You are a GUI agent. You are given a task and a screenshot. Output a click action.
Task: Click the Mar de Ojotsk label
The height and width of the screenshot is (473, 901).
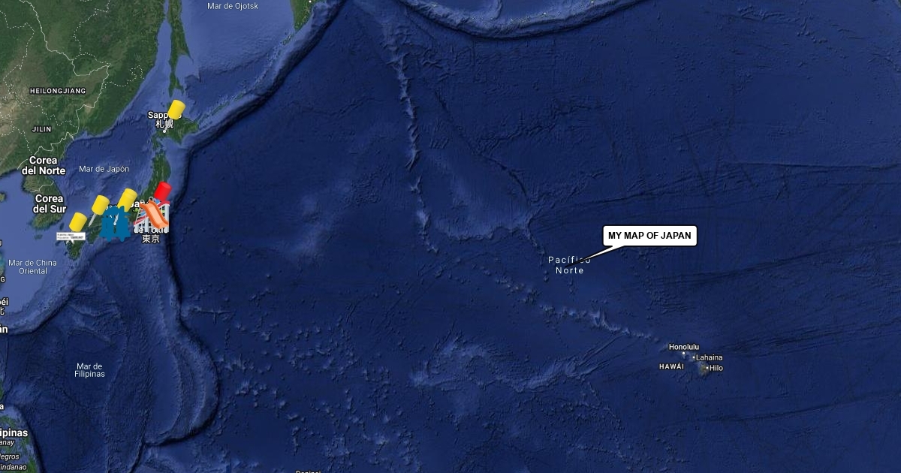pos(234,6)
